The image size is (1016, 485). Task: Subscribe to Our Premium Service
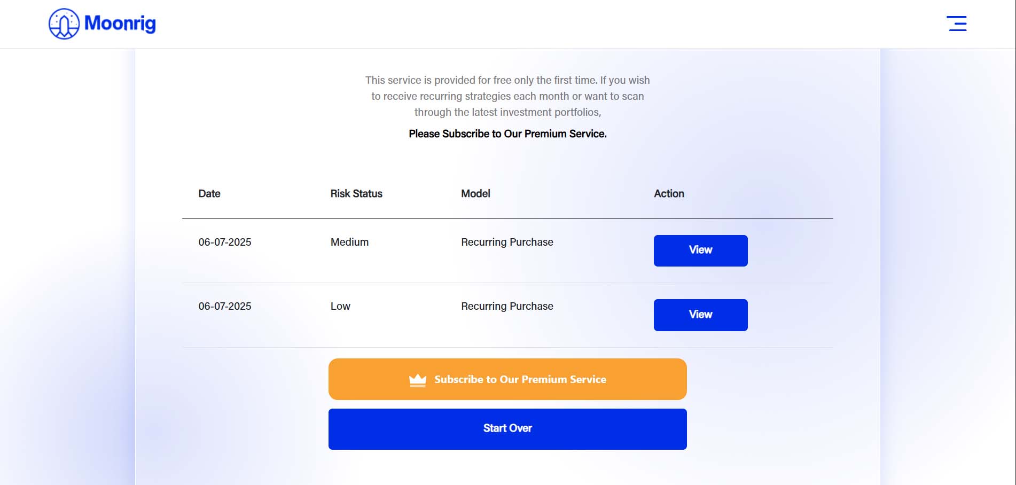point(507,379)
